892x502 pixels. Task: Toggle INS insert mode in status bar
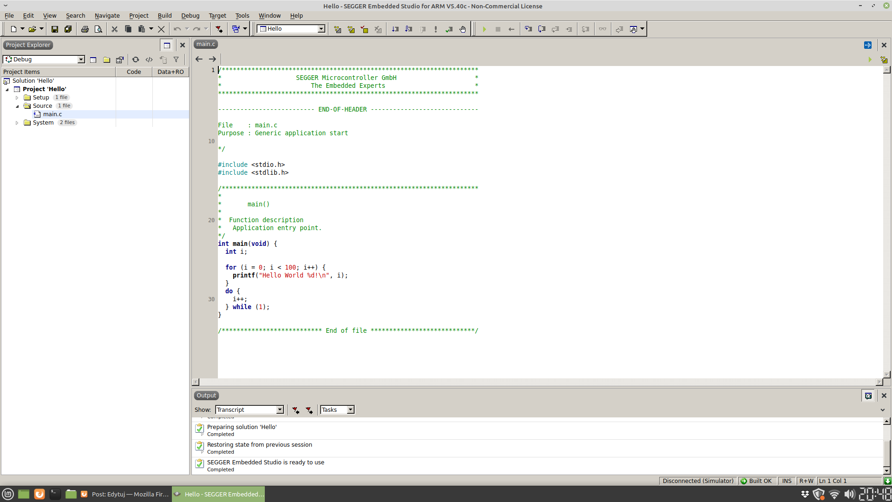point(787,481)
